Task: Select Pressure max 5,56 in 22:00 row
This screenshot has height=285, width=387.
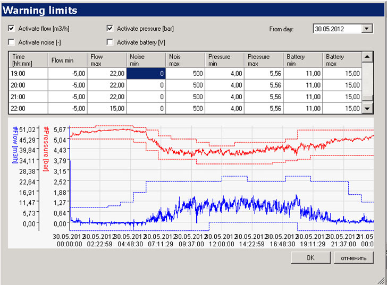Action: 264,108
